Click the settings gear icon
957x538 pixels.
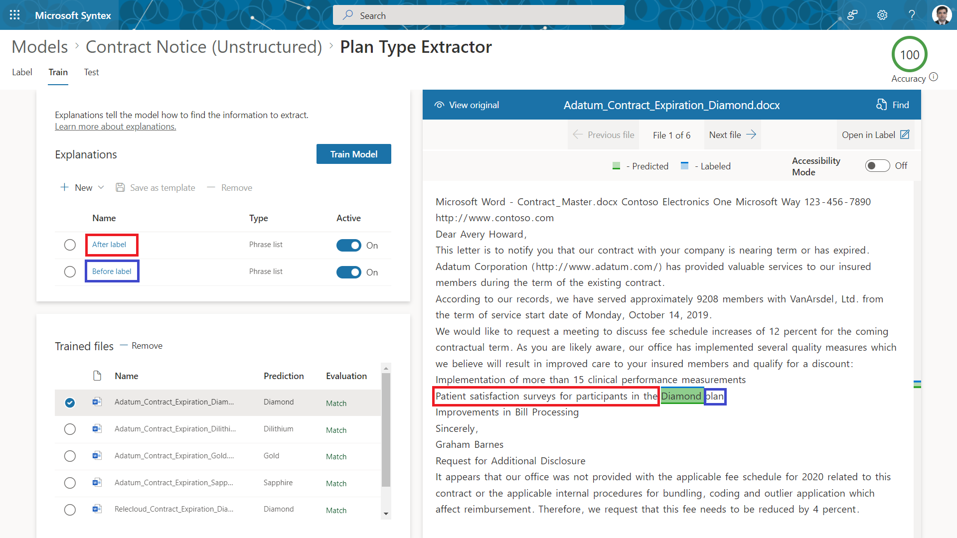[x=882, y=15]
